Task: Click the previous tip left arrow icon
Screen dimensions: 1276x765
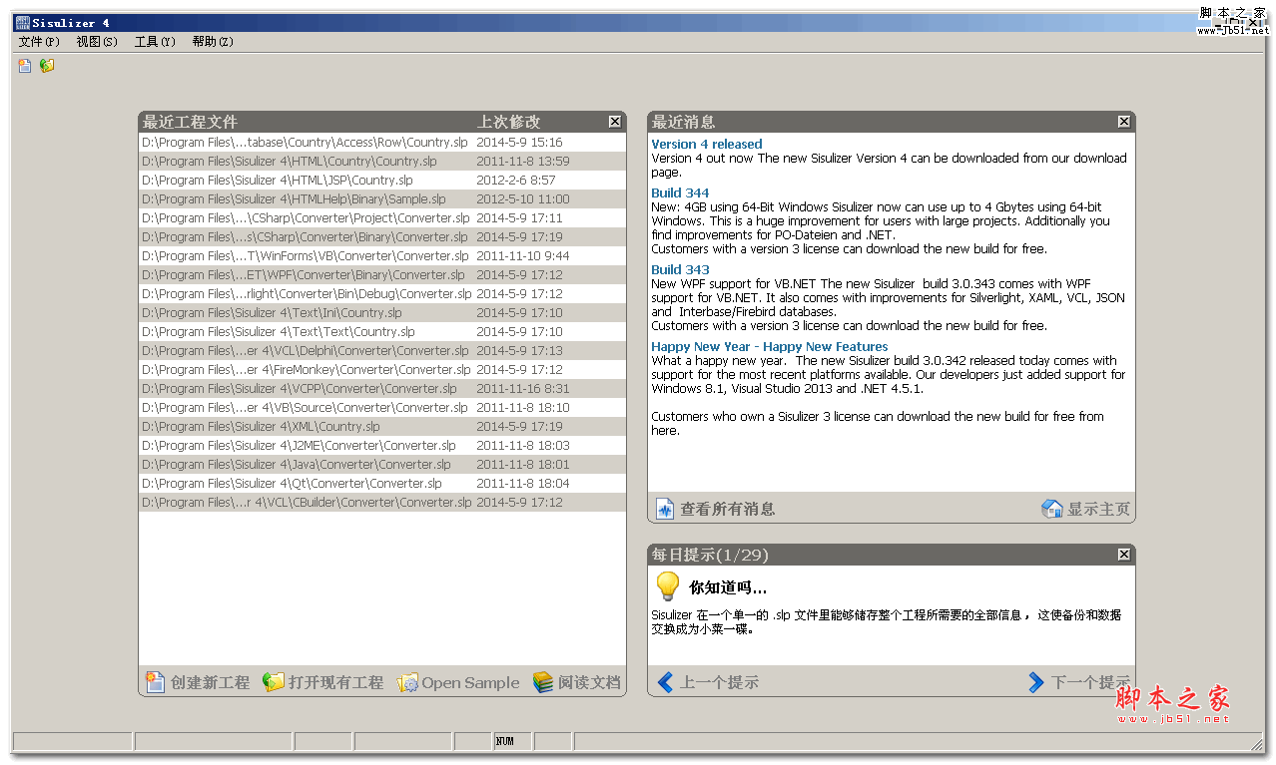Action: point(666,682)
